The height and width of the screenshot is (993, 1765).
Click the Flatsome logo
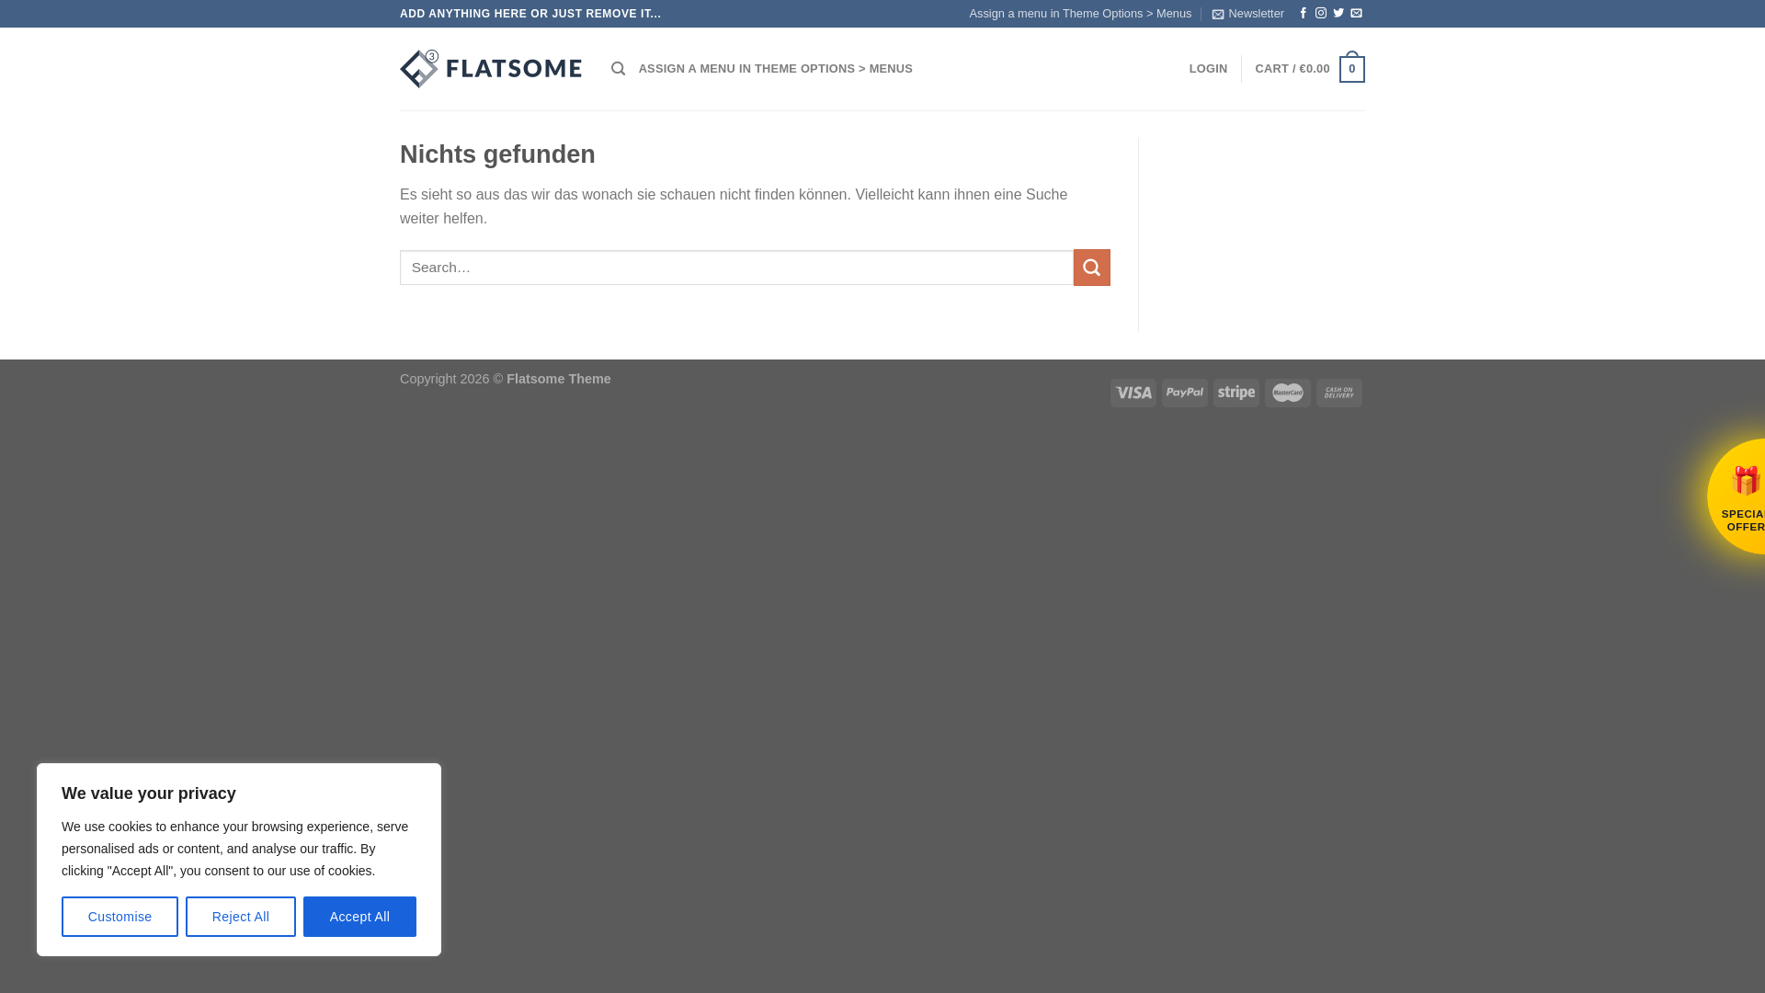pos(491,69)
